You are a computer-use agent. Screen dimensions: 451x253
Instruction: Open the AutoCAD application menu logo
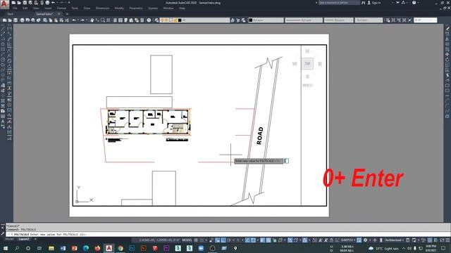tap(4, 4)
